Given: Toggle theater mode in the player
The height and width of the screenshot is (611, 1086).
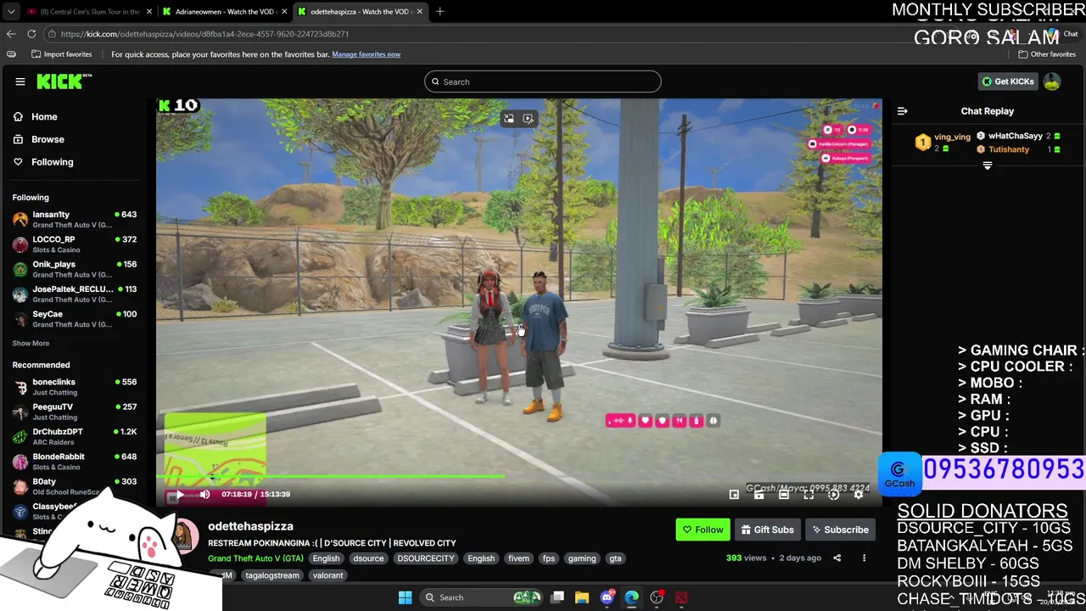Looking at the screenshot, I should click(x=784, y=495).
